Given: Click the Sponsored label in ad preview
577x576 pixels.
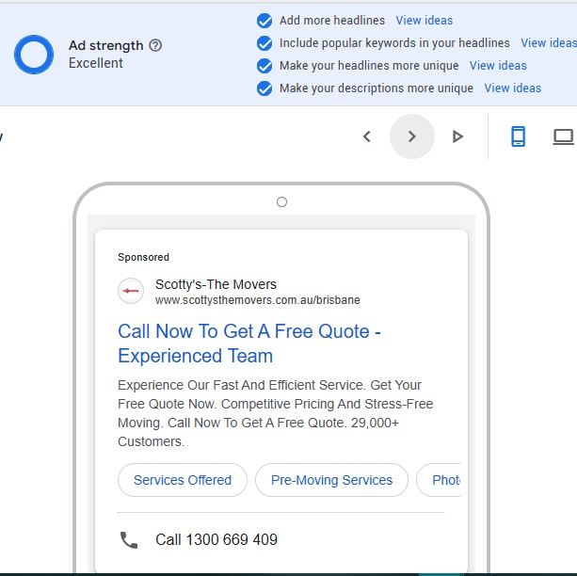Looking at the screenshot, I should pyautogui.click(x=143, y=257).
